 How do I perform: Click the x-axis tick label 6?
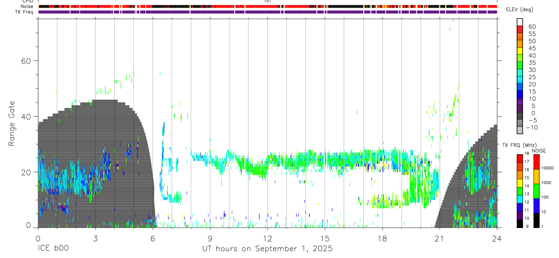tap(152, 238)
